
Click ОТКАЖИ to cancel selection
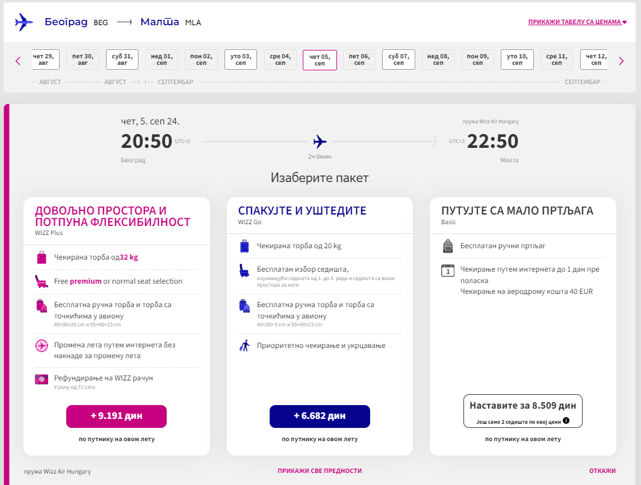point(602,471)
